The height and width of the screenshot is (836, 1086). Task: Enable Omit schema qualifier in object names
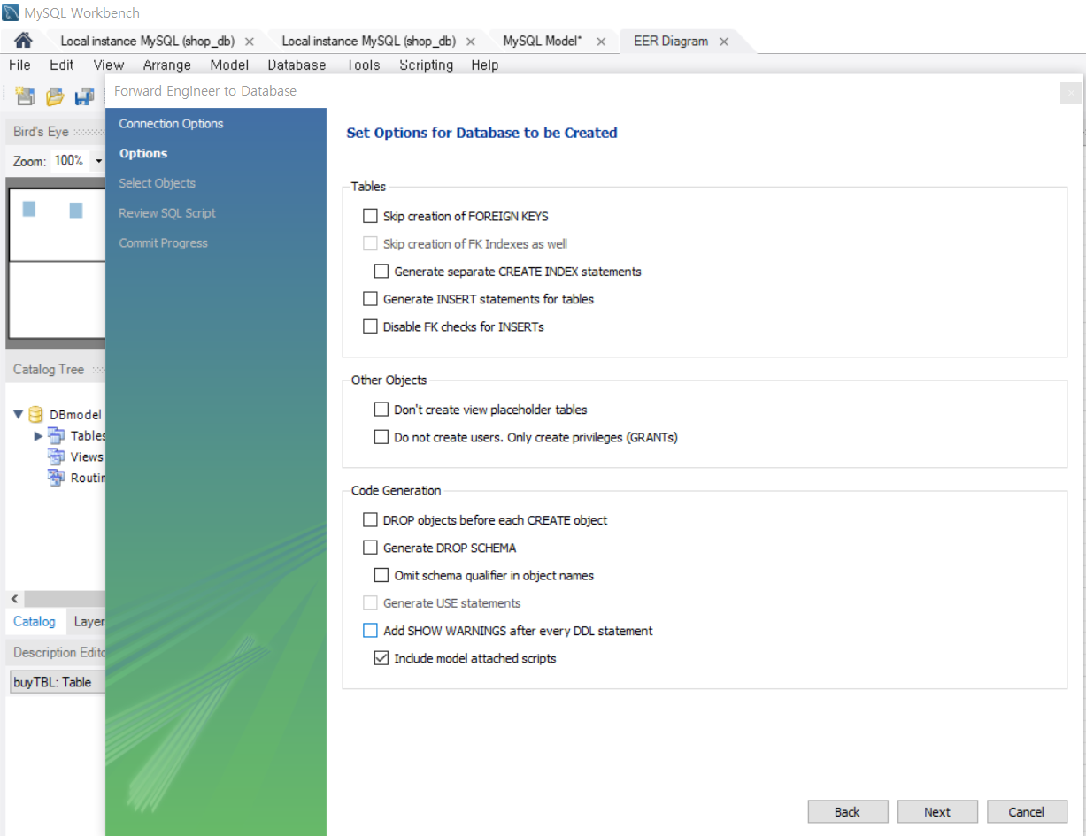coord(381,575)
